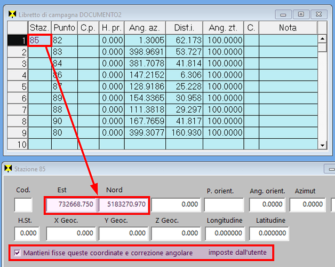Click the Stazione 85 window icon

pyautogui.click(x=8, y=169)
